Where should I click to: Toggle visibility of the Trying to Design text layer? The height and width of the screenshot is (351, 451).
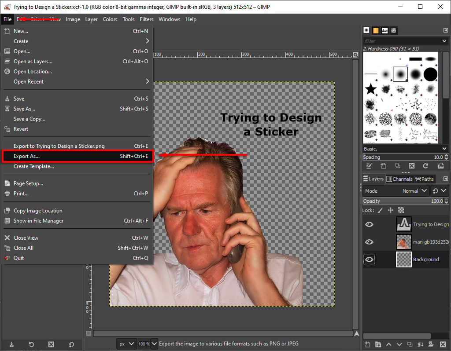[x=369, y=224]
